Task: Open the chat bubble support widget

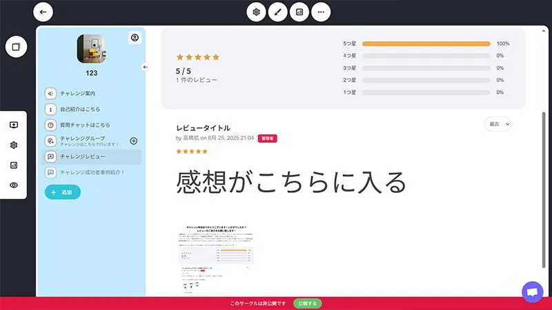Action: pyautogui.click(x=532, y=292)
